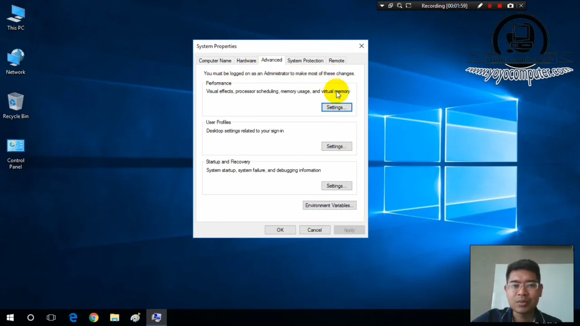Screen dimensions: 580x326
Task: Open the Recycle Bin
Action: point(15,103)
